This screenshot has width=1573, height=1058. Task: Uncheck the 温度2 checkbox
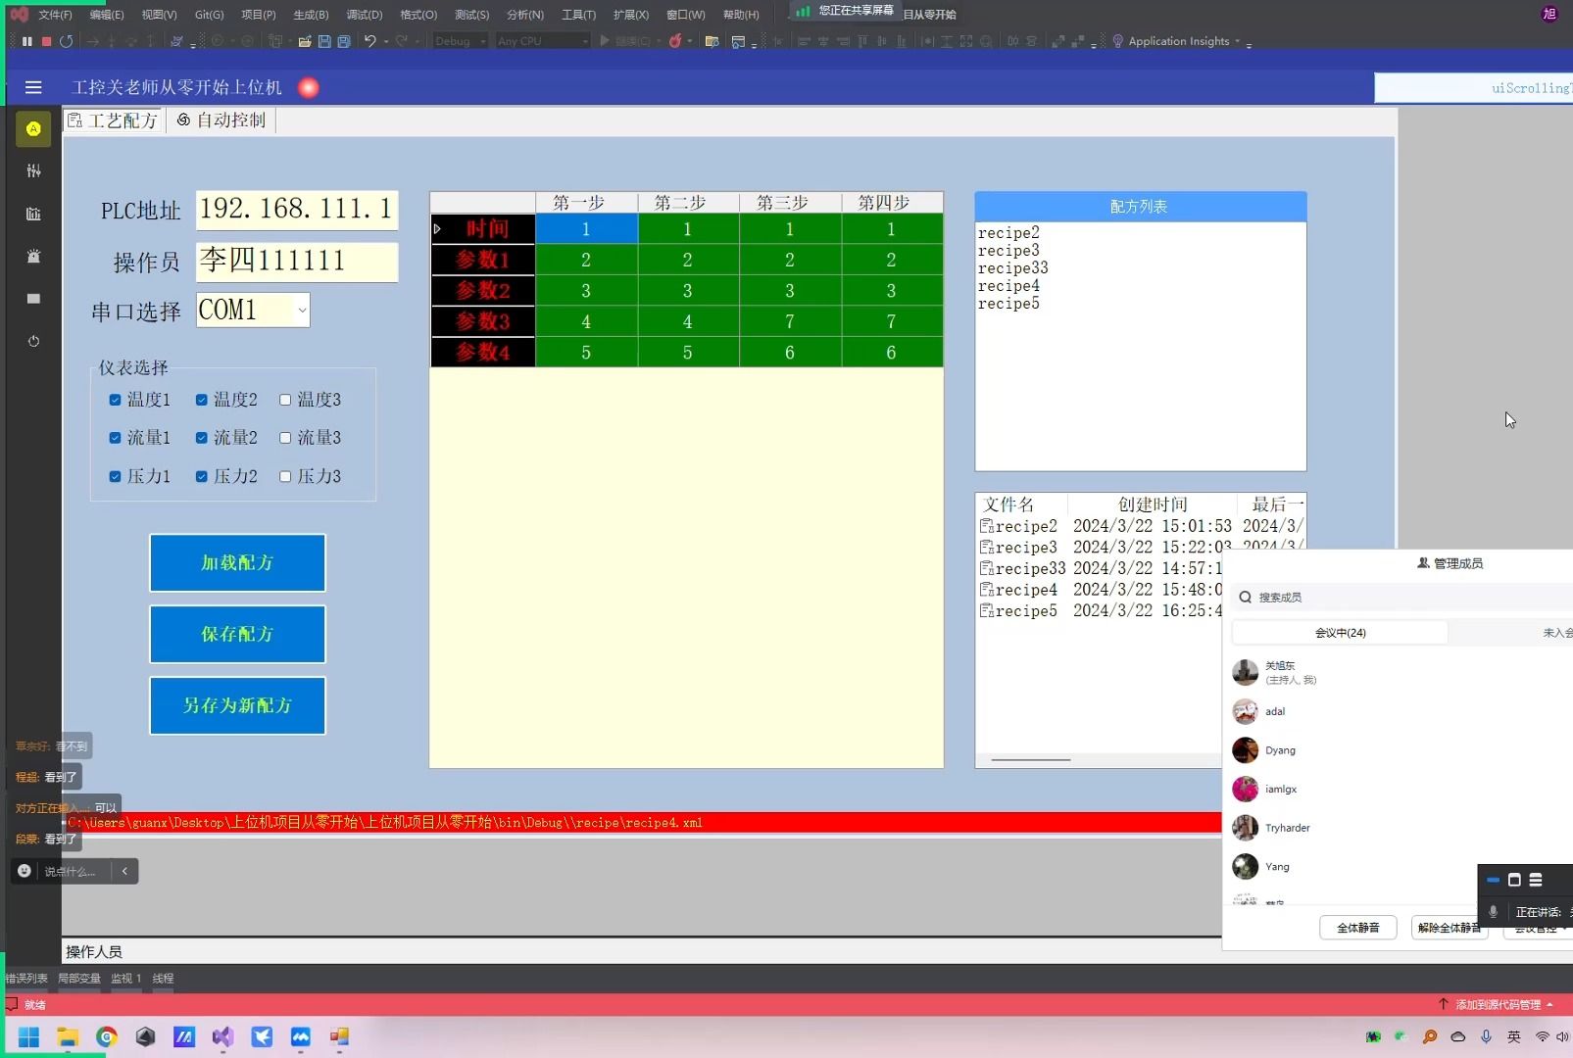tap(201, 400)
